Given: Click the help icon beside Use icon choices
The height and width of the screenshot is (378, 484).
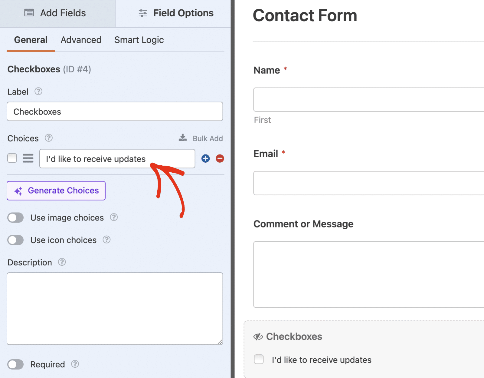Looking at the screenshot, I should click(106, 240).
